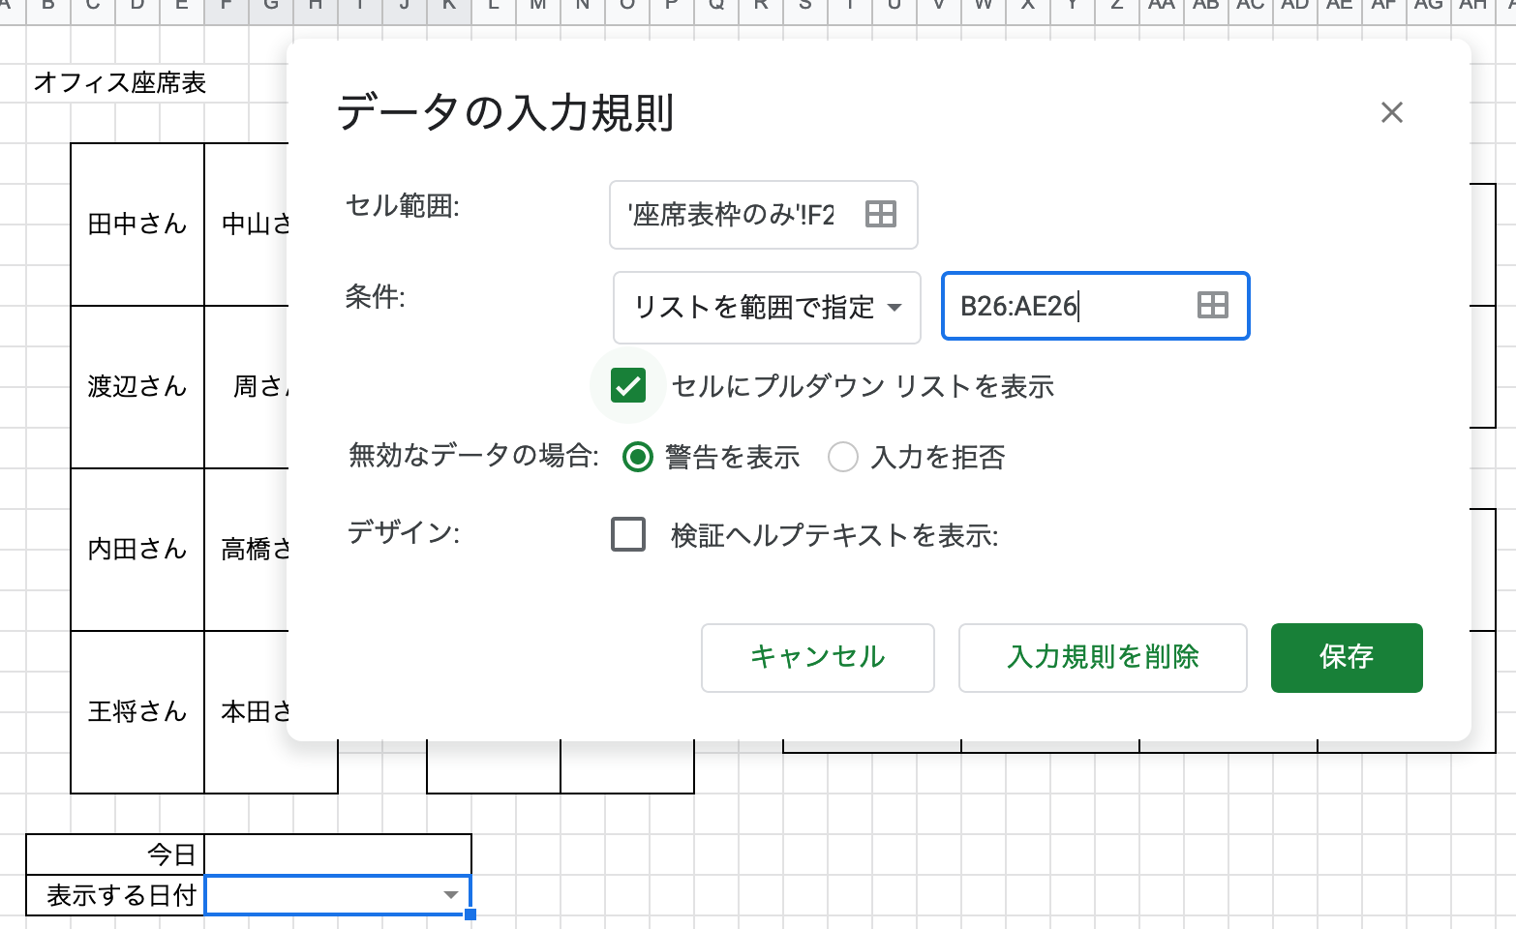Click inside the B26:AE26 range input field
Viewport: 1516px width, 929px height.
pos(1065,307)
